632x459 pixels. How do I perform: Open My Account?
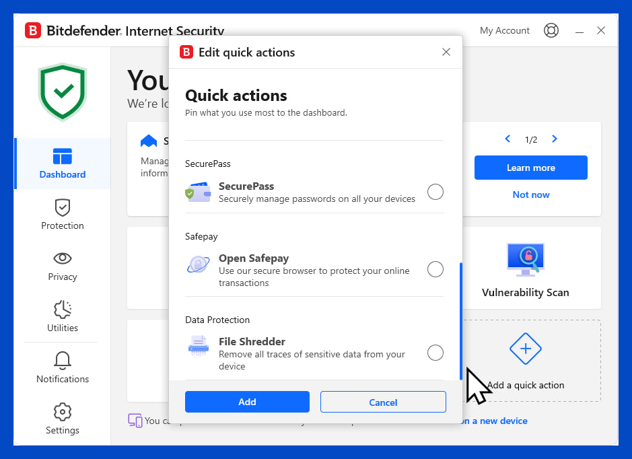[x=505, y=31]
